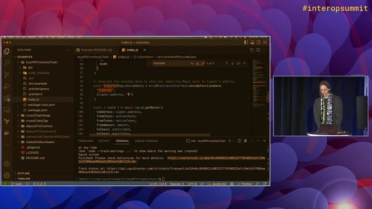Switch to the PROBLEMS panel tab

[85, 140]
